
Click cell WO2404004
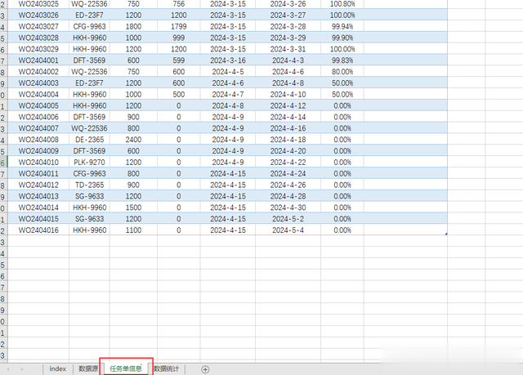[x=38, y=94]
